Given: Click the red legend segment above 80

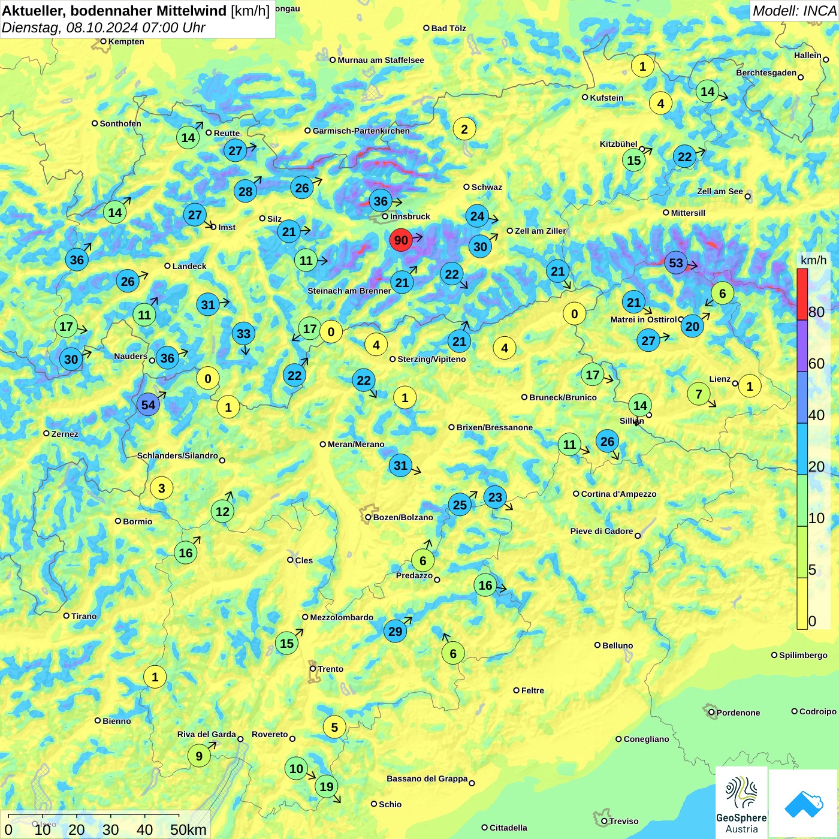Looking at the screenshot, I should tap(802, 294).
